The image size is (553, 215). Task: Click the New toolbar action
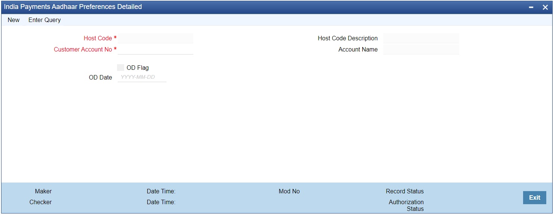point(13,20)
